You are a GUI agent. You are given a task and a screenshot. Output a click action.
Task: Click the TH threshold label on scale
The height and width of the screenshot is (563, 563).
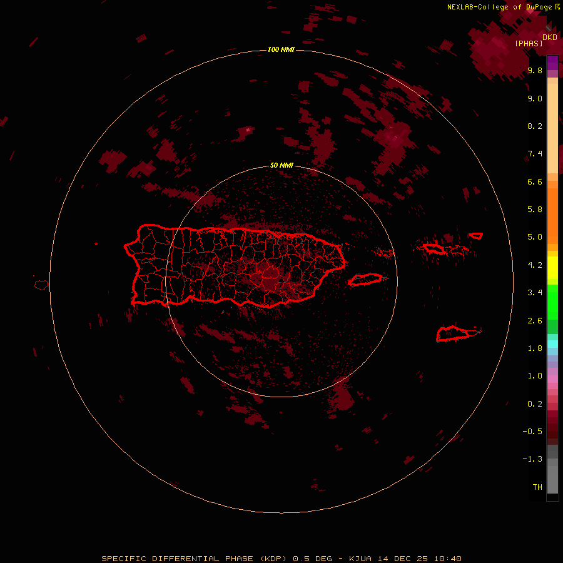pyautogui.click(x=537, y=487)
